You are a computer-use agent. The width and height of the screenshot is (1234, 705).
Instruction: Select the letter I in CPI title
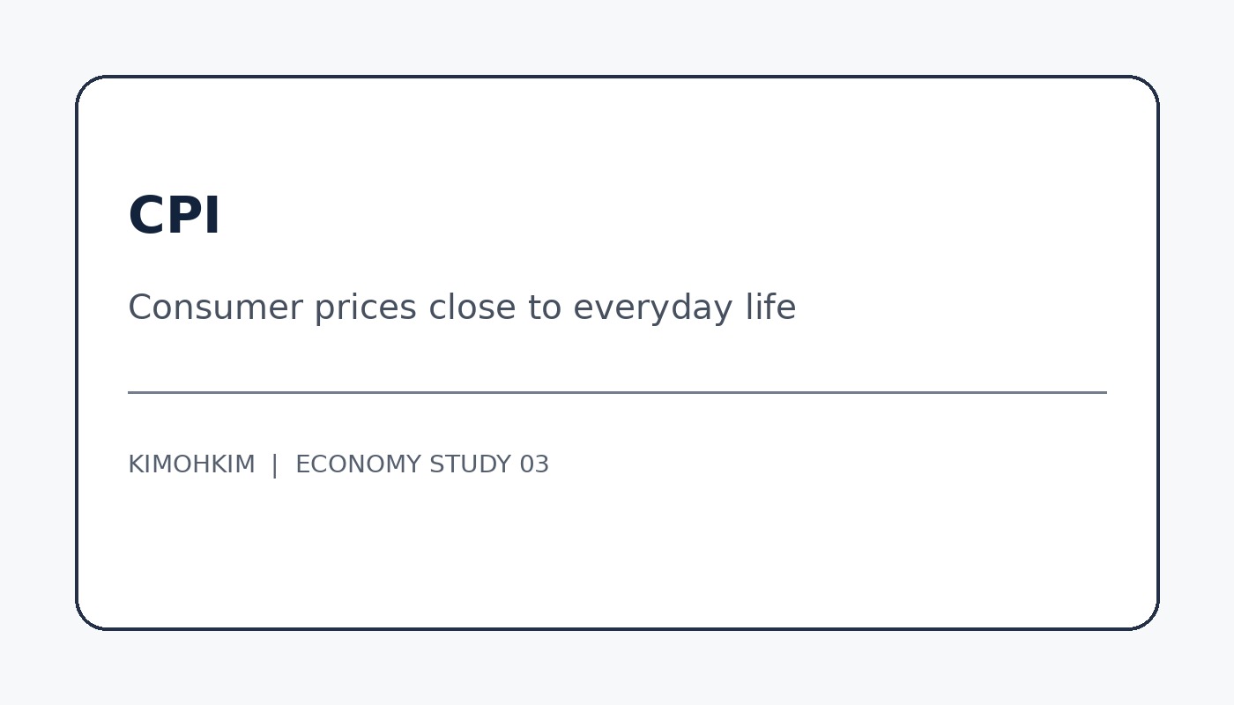212,216
